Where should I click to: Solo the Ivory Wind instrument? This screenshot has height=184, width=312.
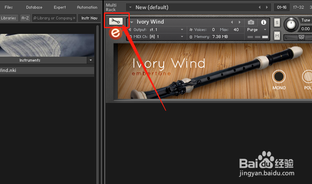[277, 22]
